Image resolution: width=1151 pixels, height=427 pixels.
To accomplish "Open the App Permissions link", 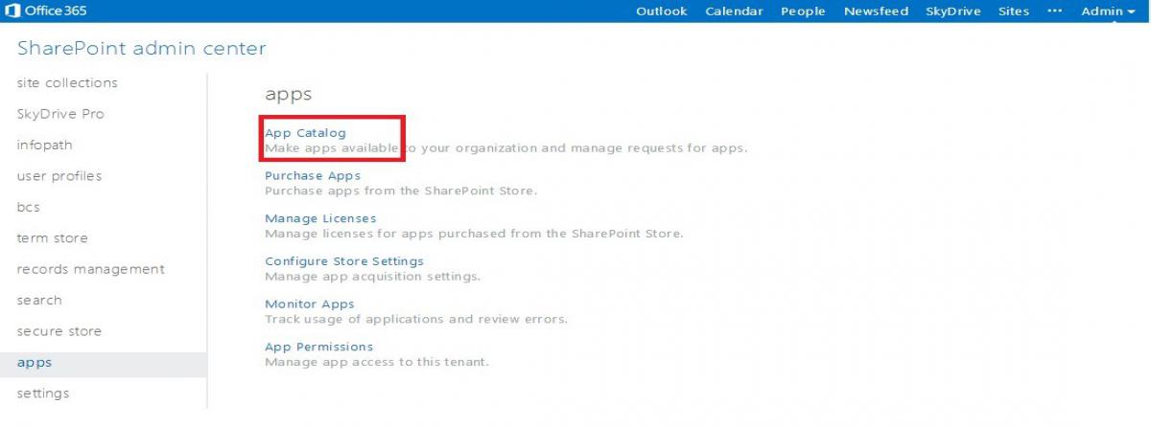I will (x=318, y=347).
